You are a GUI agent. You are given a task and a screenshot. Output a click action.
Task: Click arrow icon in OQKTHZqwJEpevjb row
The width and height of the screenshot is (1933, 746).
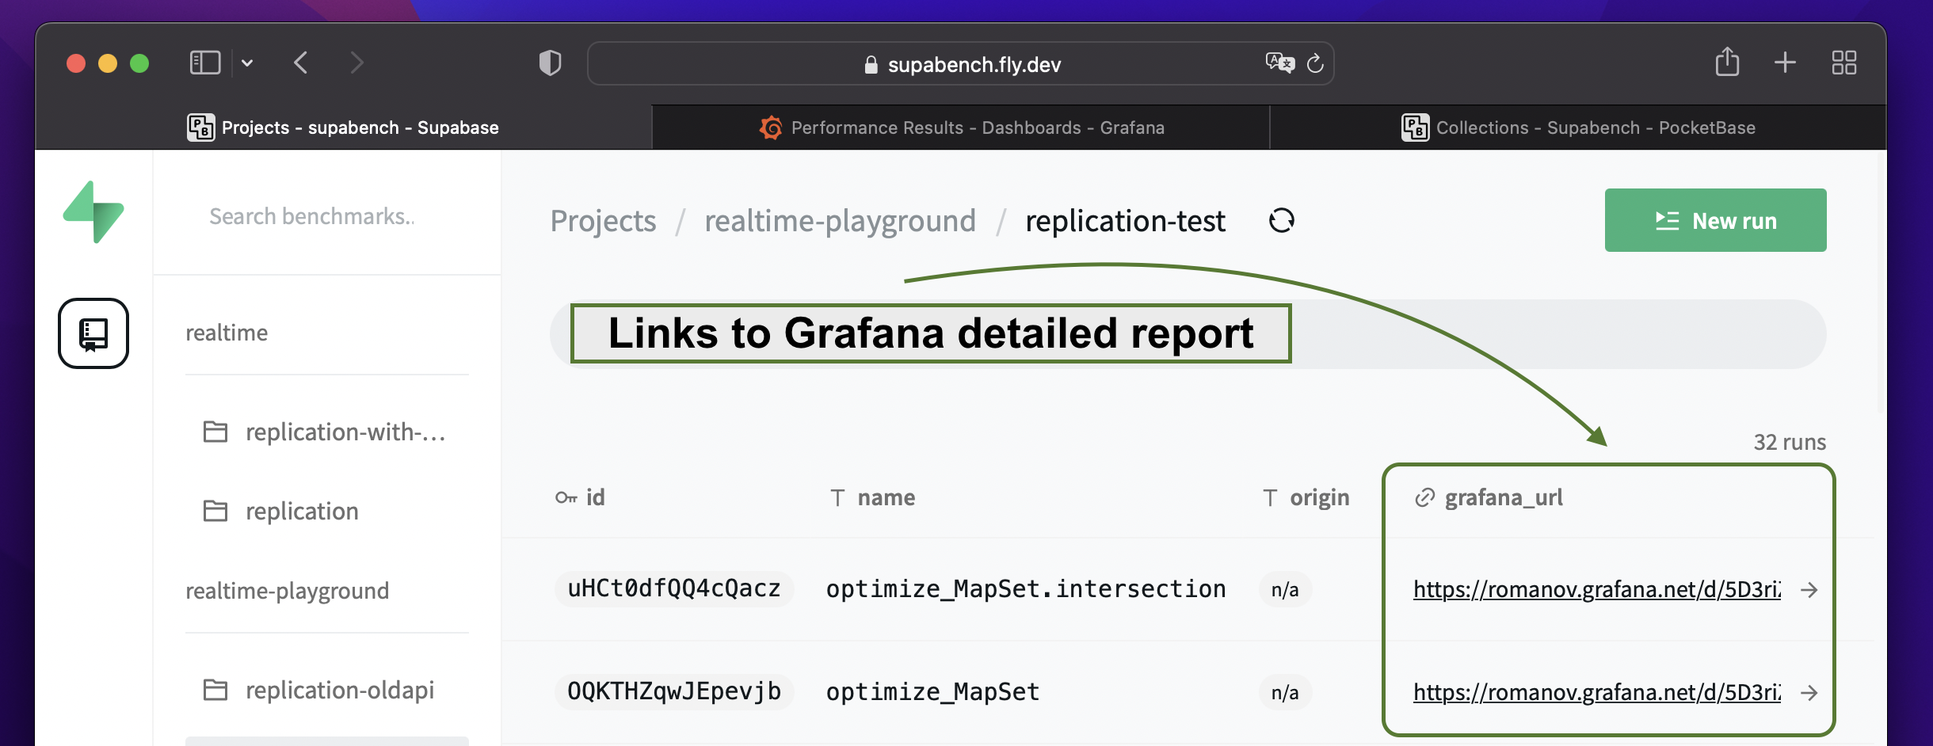pos(1809,693)
